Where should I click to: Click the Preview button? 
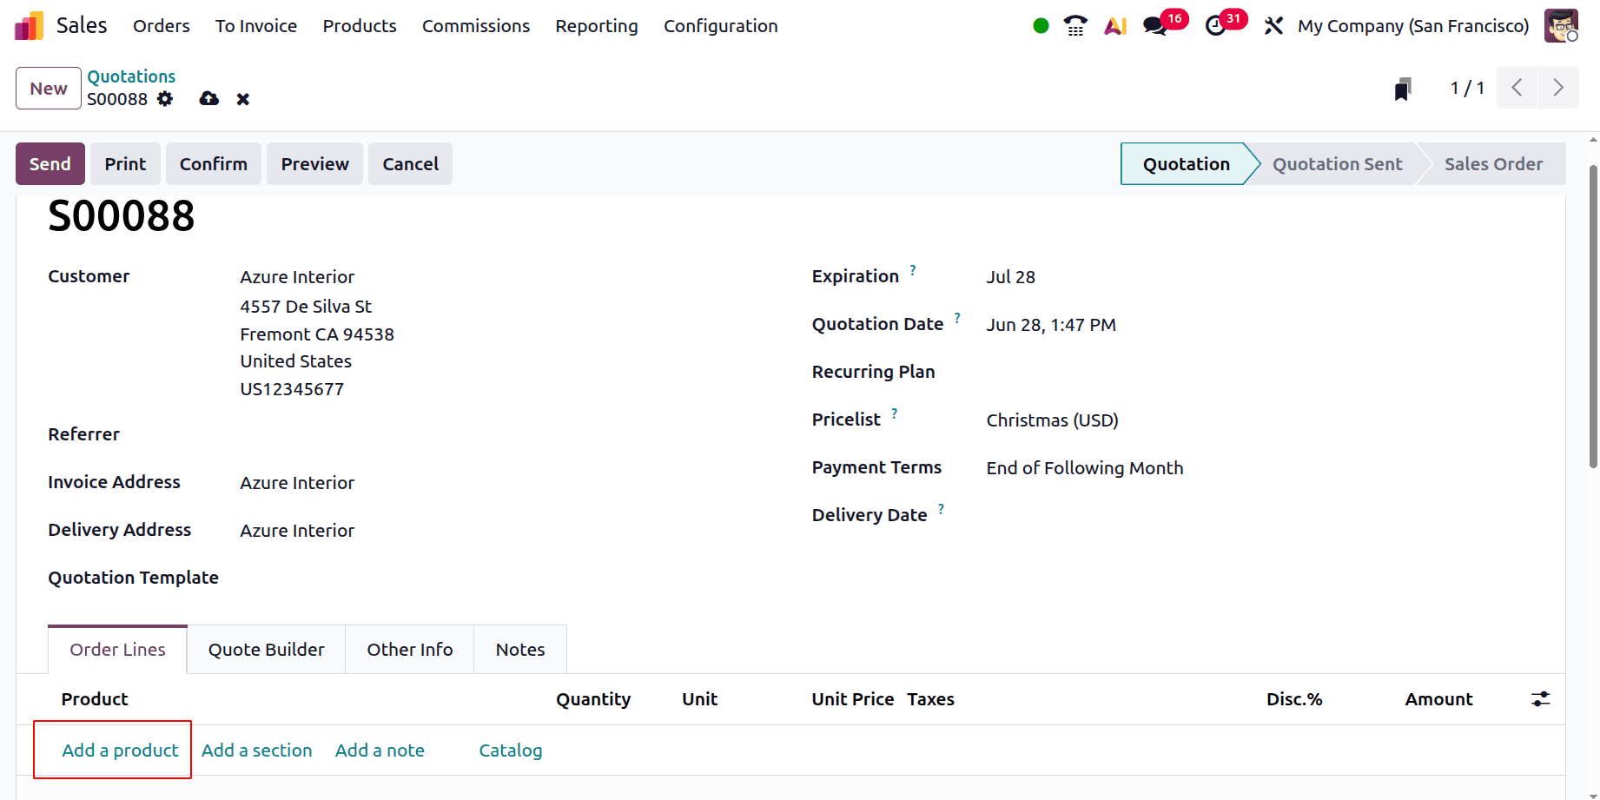315,164
